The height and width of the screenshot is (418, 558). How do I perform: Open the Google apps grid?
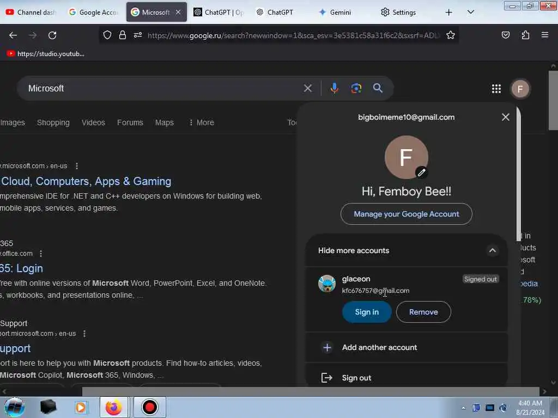(x=496, y=89)
